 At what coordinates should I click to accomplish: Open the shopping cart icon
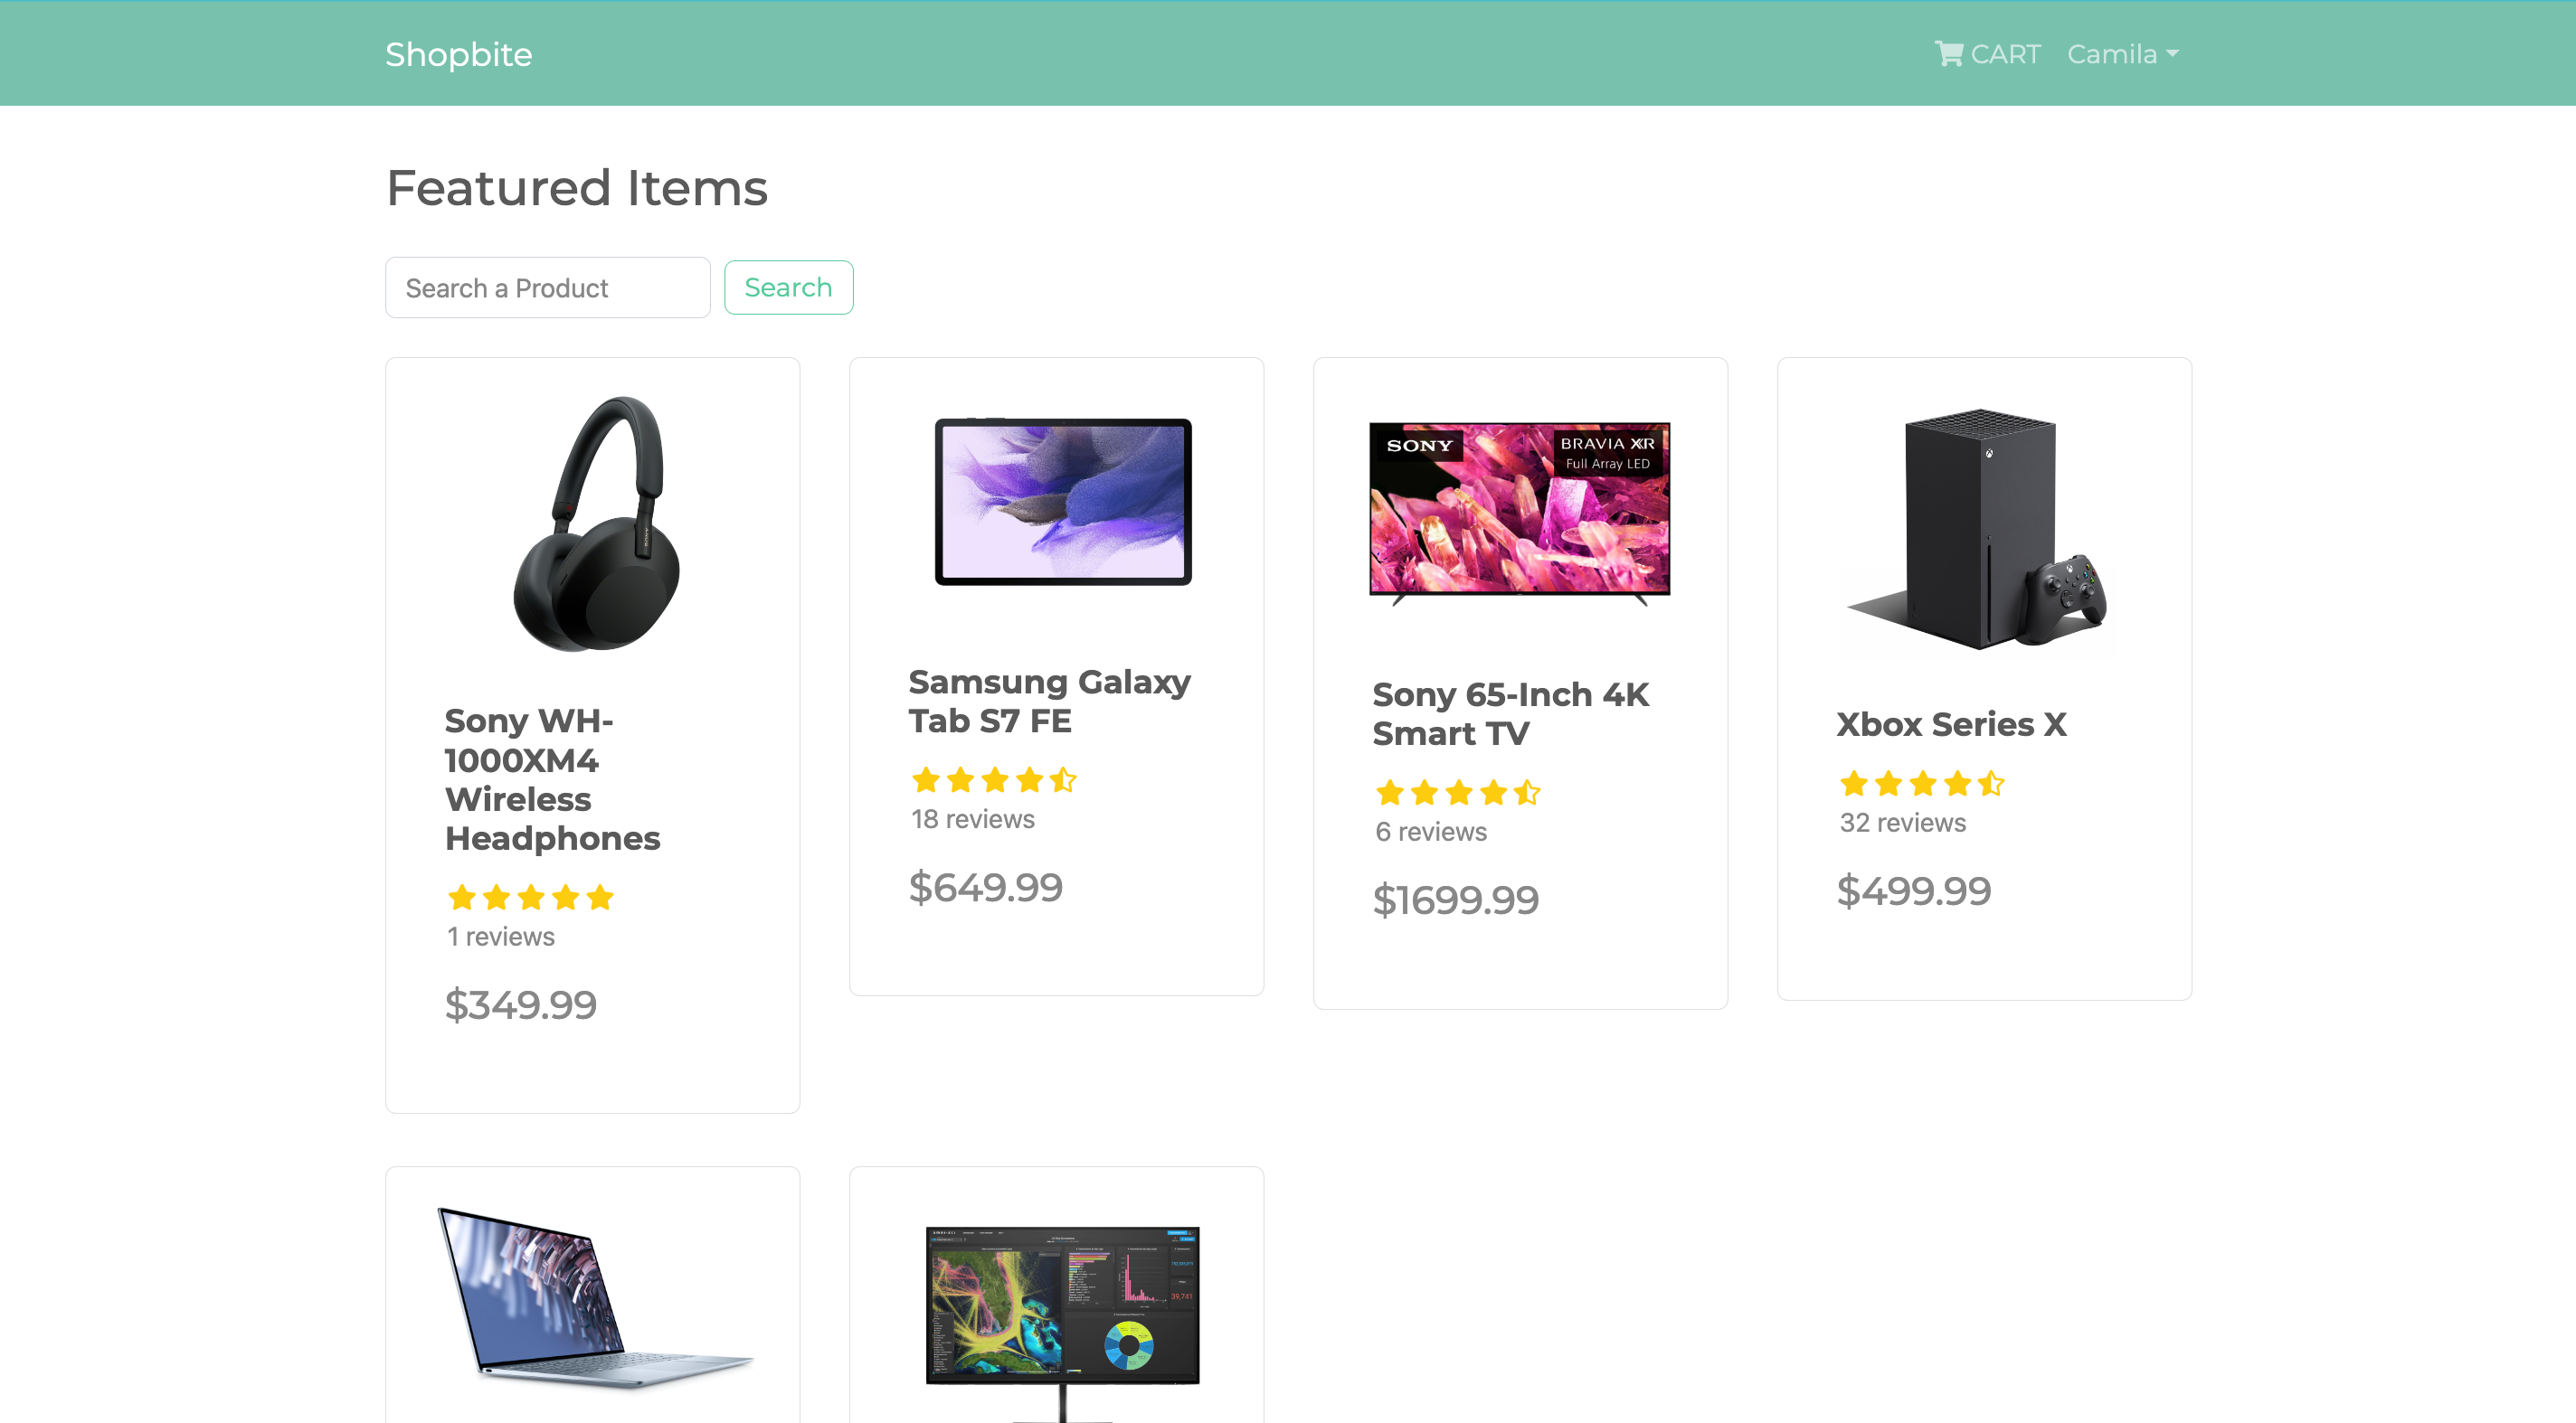click(1948, 54)
